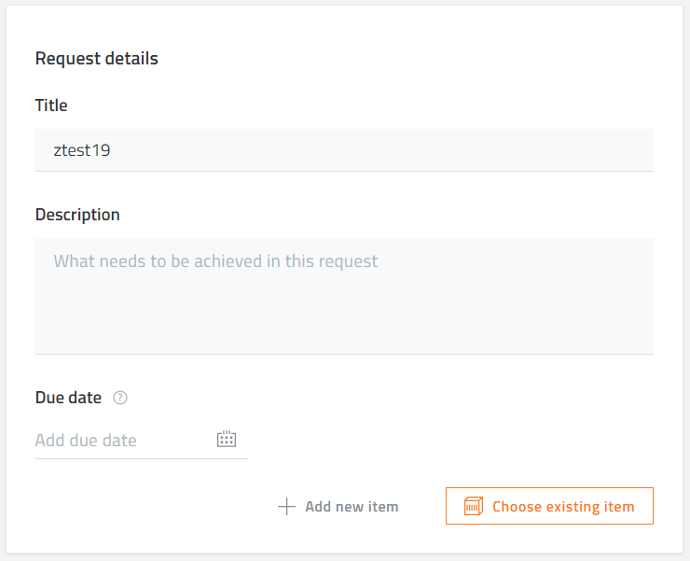Click the ztest19 text in Title
This screenshot has width=690, height=561.
pos(82,150)
